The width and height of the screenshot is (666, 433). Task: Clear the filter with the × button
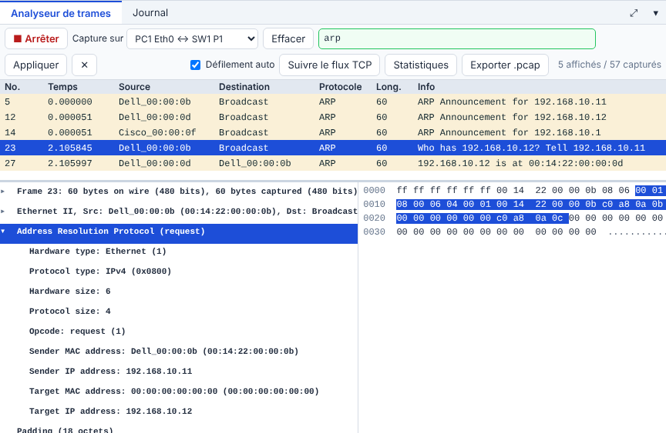tap(84, 65)
